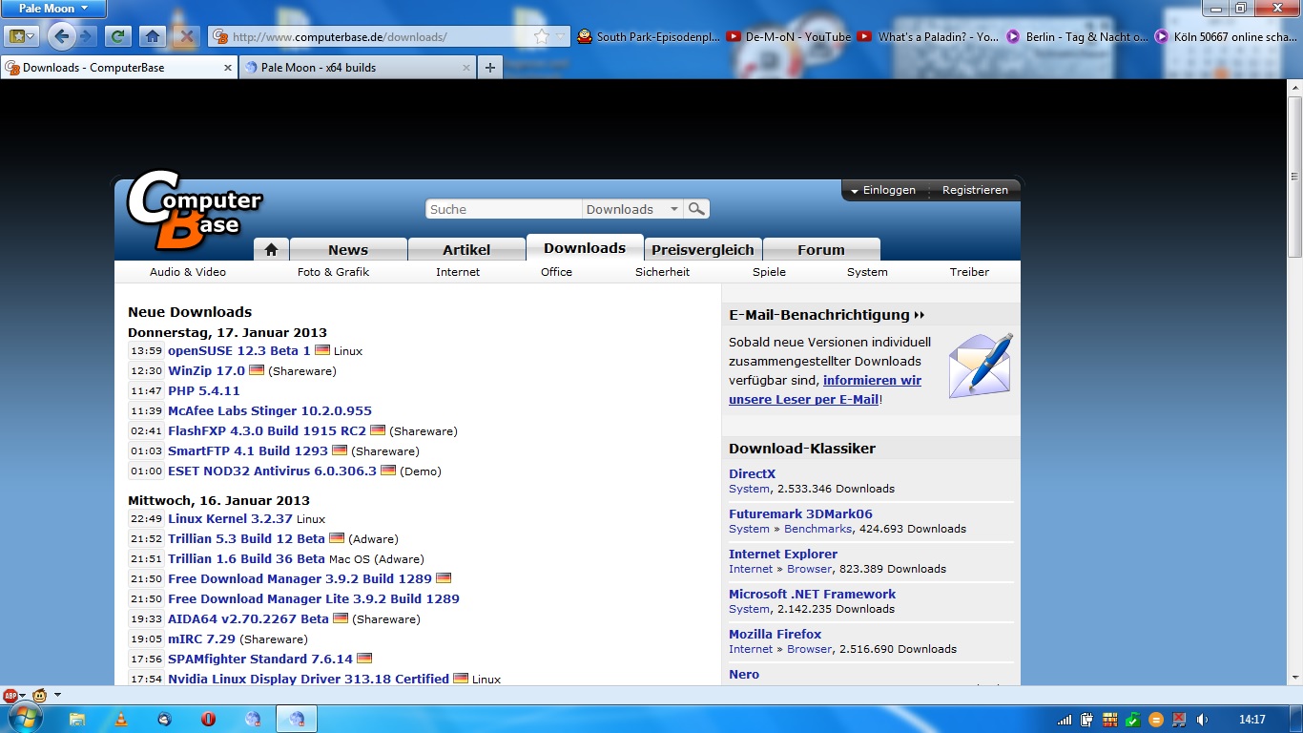Click the ComputerBase logo
This screenshot has width=1303, height=733.
point(195,209)
